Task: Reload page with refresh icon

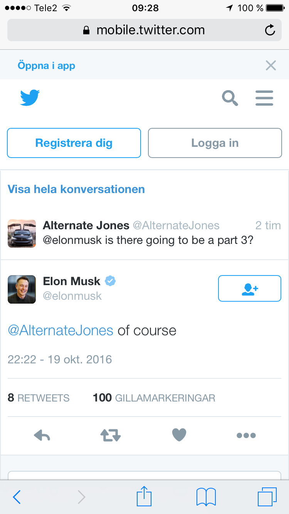Action: pyautogui.click(x=271, y=30)
